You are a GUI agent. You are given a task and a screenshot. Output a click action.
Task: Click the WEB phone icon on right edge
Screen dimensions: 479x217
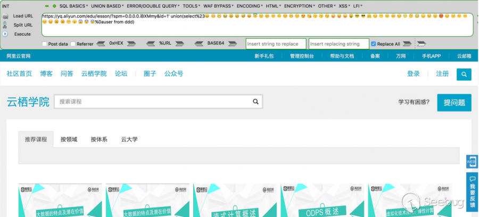pyautogui.click(x=472, y=162)
